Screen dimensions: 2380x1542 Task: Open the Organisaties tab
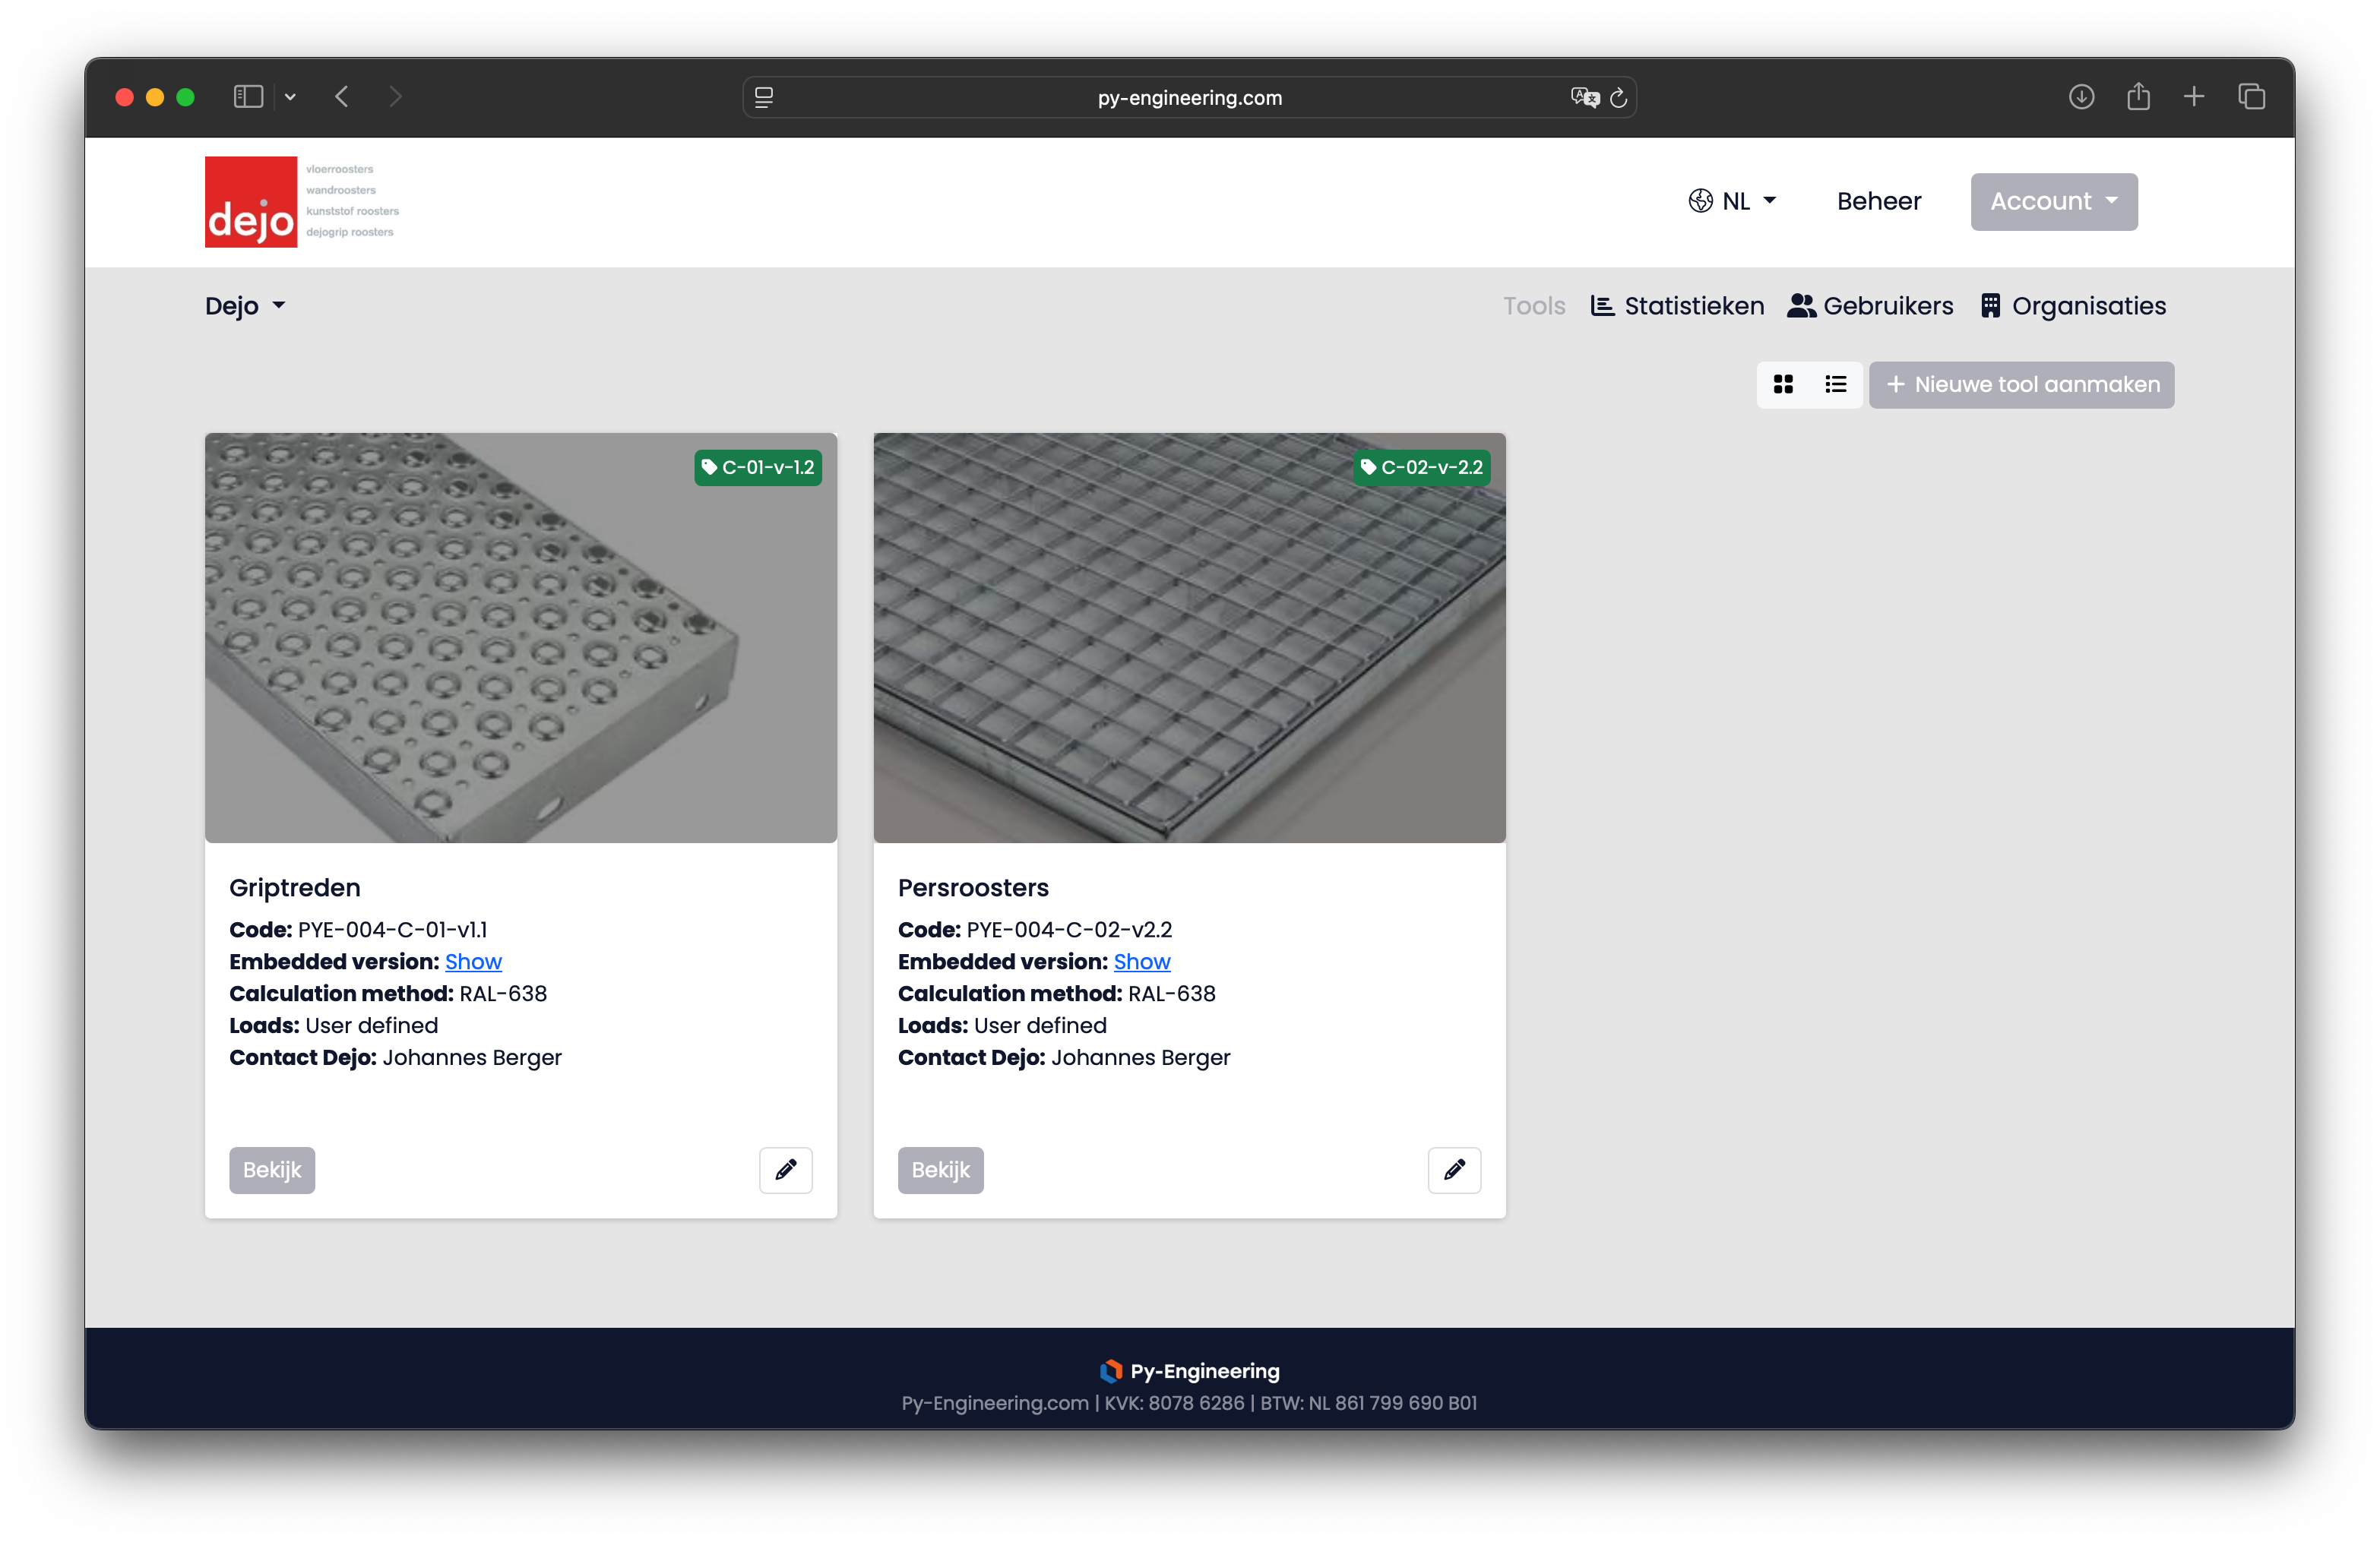tap(2073, 306)
